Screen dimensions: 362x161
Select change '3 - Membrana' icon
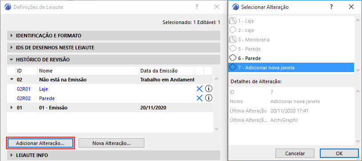pos(233,40)
